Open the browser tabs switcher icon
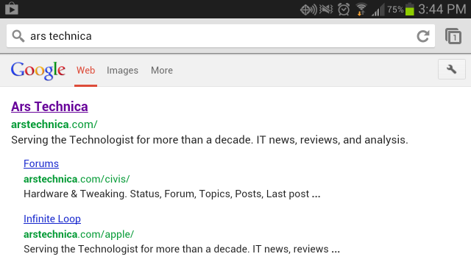Viewport: 471px width, 265px height. (453, 36)
